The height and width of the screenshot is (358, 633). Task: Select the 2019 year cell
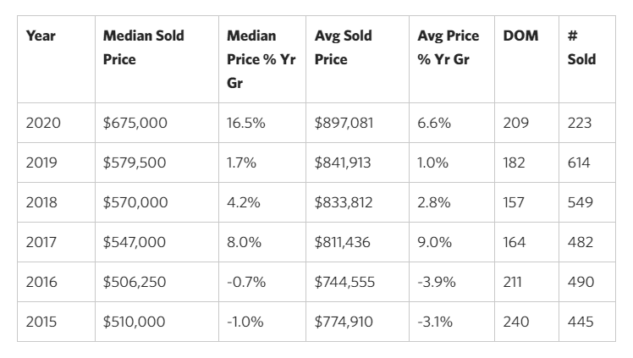click(42, 162)
